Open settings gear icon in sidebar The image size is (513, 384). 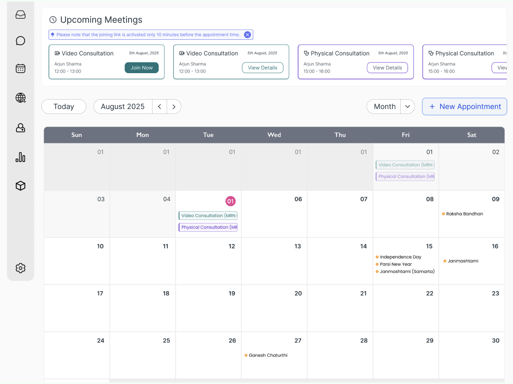[x=21, y=268]
